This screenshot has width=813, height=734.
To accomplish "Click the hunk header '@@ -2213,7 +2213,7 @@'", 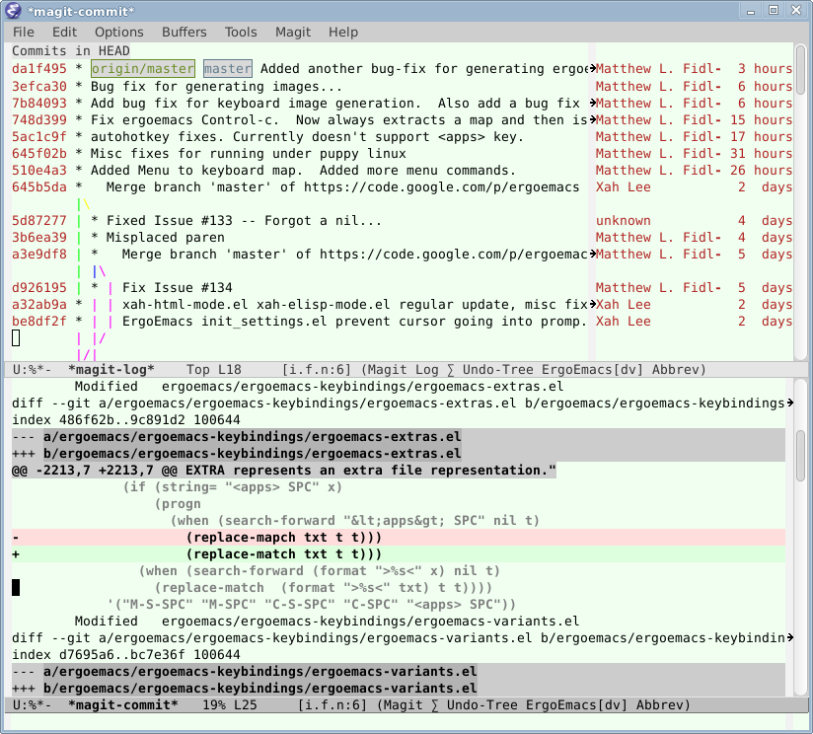I will tap(283, 471).
